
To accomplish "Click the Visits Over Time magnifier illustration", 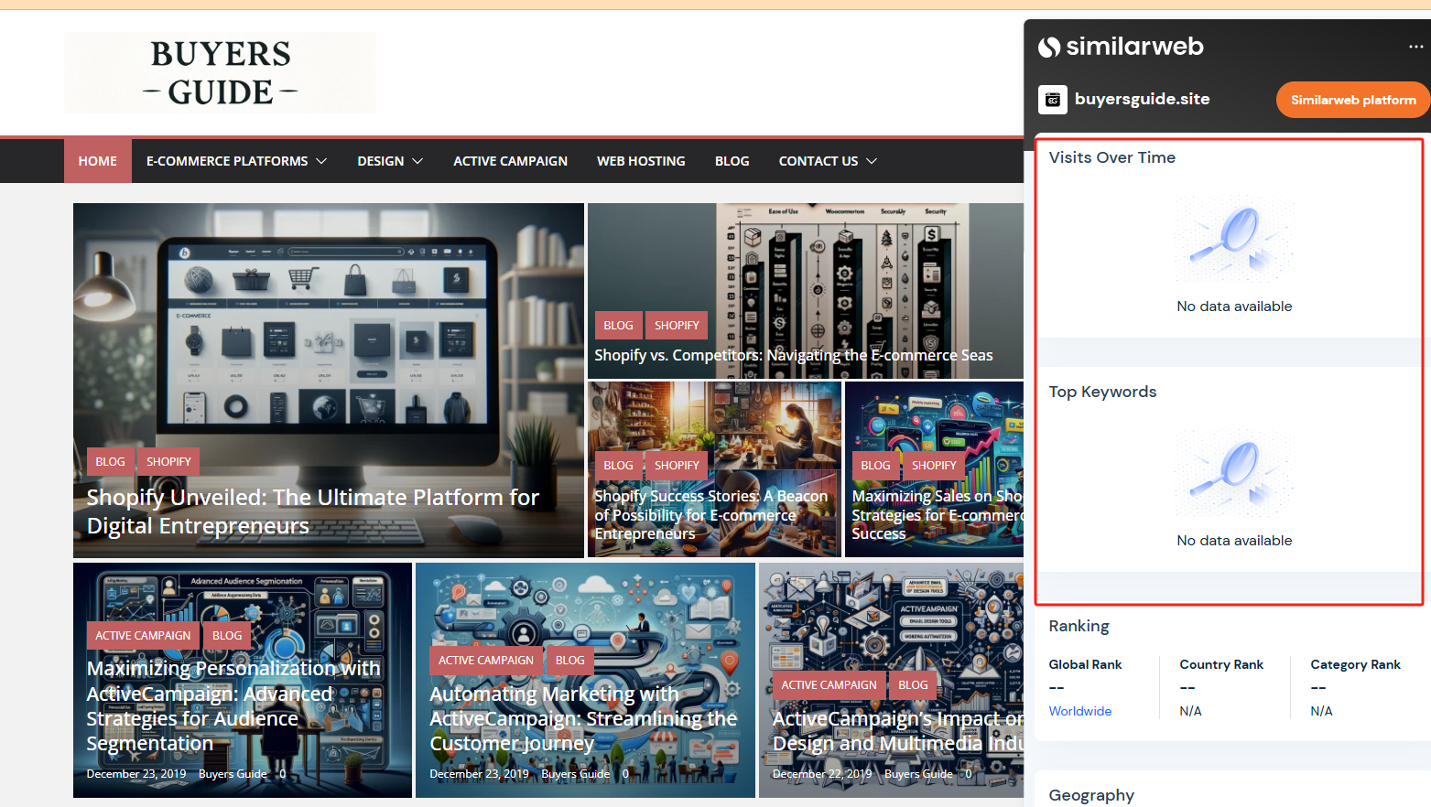I will [x=1233, y=240].
